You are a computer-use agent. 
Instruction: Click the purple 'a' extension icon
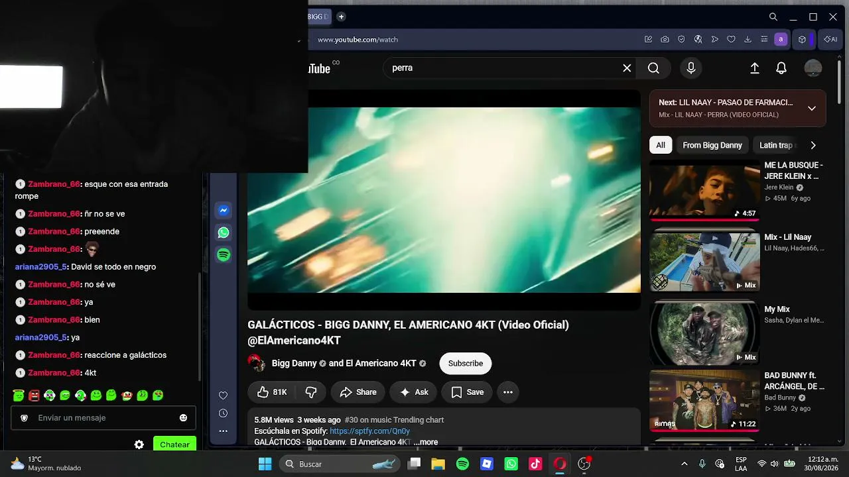click(781, 39)
